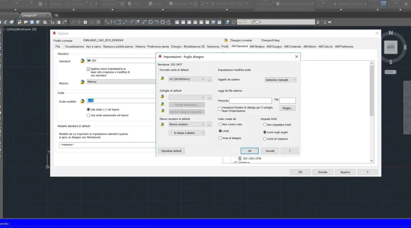Click 'Applica' in the Opzioni dialog
This screenshot has height=228, width=411.
[x=345, y=172]
